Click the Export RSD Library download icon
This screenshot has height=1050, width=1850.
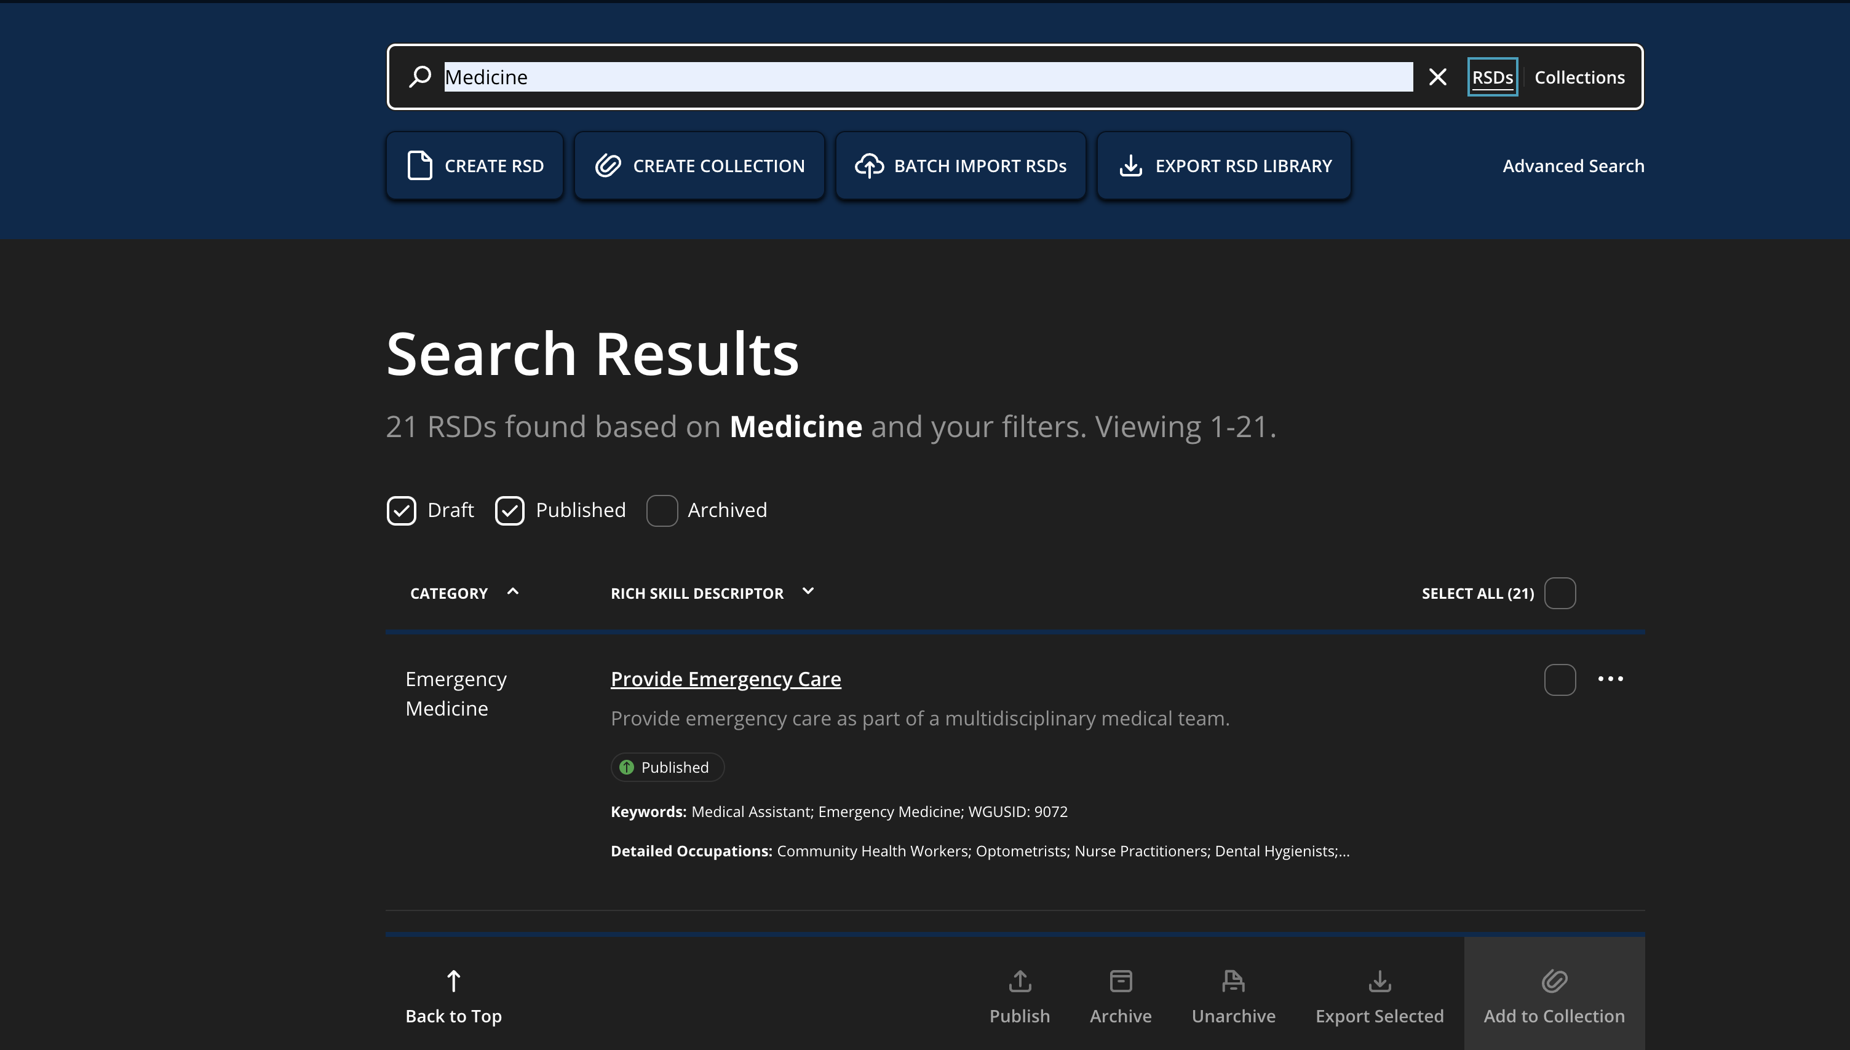pyautogui.click(x=1130, y=165)
